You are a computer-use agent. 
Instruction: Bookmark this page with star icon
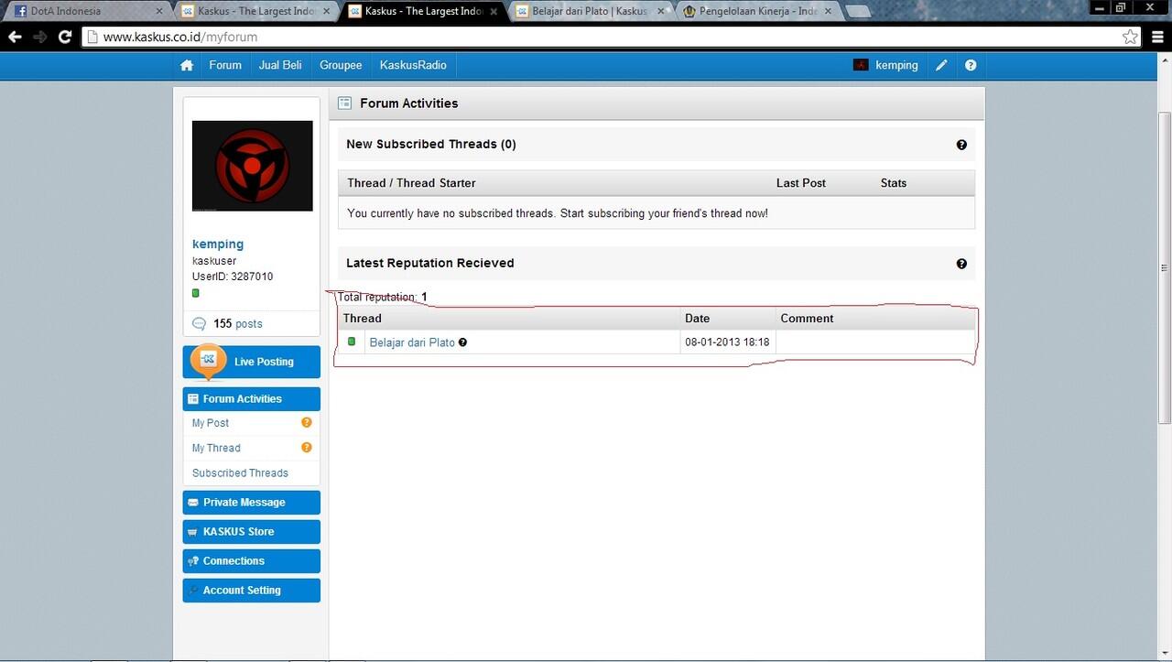coord(1130,37)
